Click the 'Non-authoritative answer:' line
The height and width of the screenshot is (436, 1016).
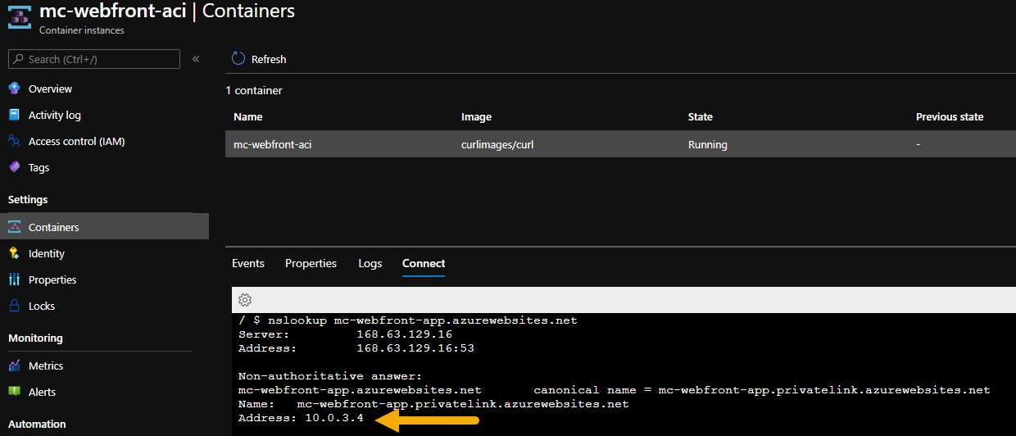[x=330, y=376]
